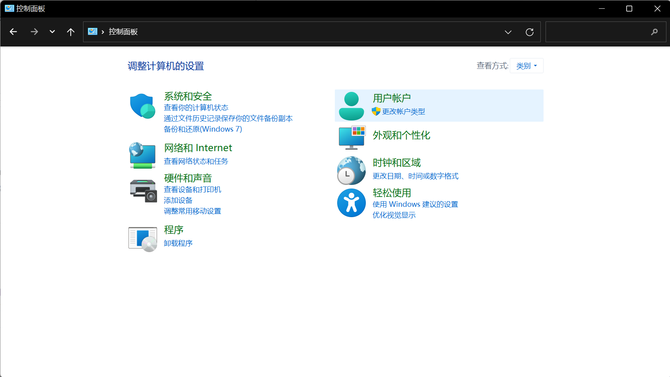
Task: Go forward with the right arrow
Action: point(34,32)
